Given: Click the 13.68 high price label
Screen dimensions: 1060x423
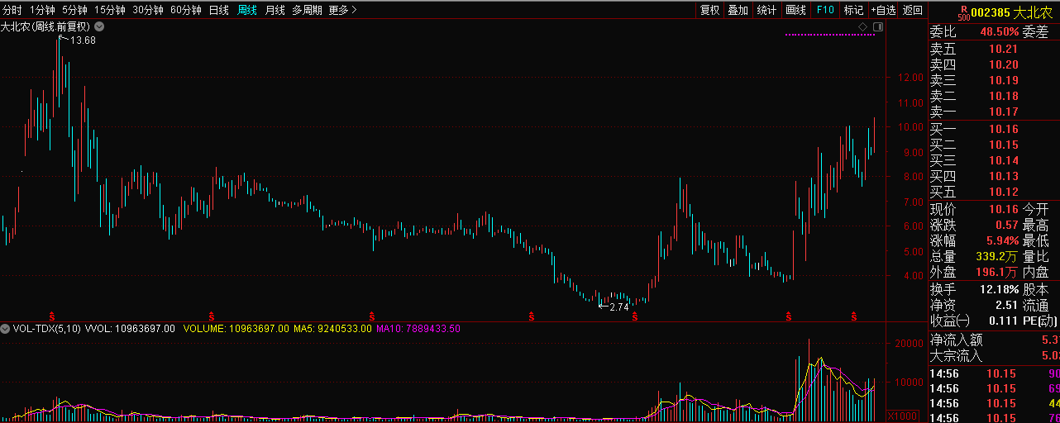Looking at the screenshot, I should [x=83, y=40].
